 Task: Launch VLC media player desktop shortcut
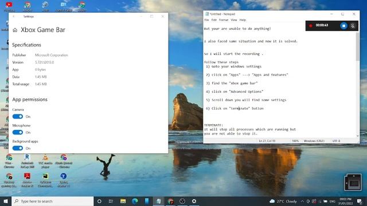point(45,161)
